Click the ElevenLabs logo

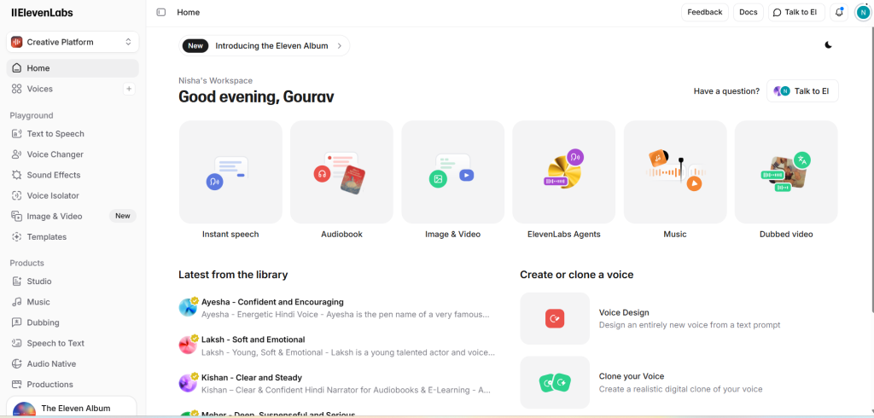[42, 12]
